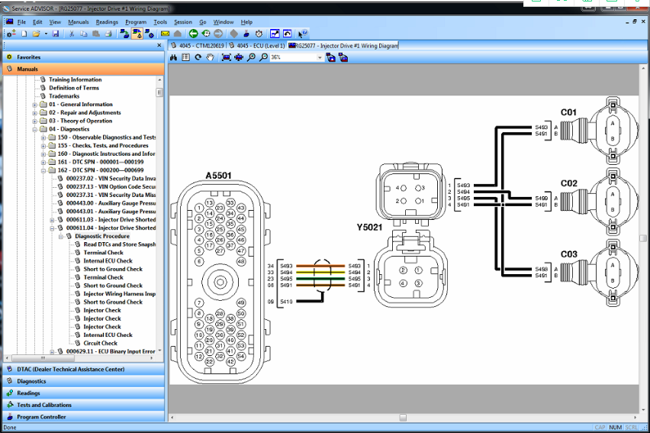Click the help pointer with question mark icon
This screenshot has width=650, height=433.
tap(303, 34)
